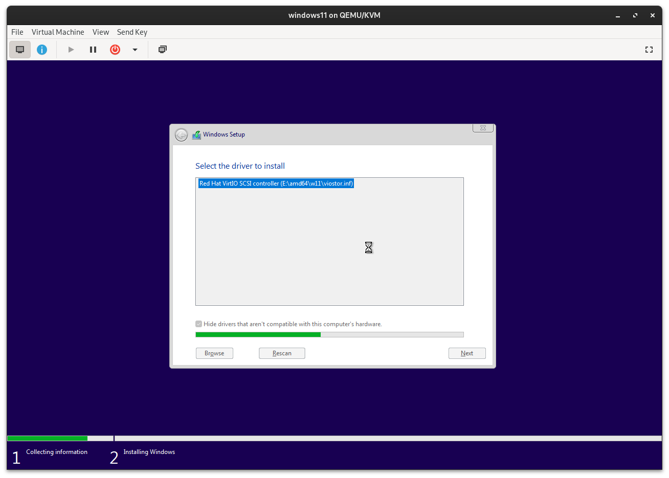
Task: Click the Run virtual machine play icon
Action: pyautogui.click(x=71, y=50)
